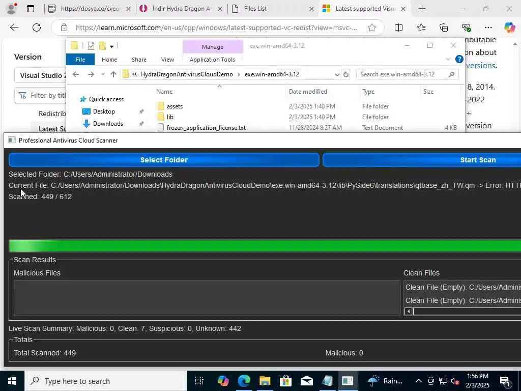Open Share tab in Explorer ribbon

click(x=139, y=60)
